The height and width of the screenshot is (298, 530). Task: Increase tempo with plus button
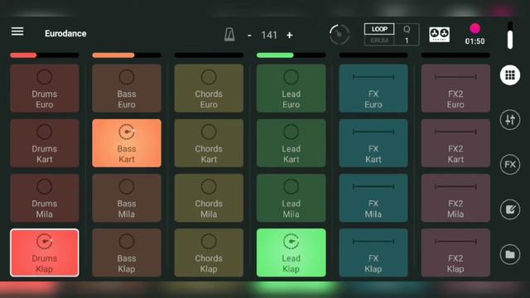289,35
